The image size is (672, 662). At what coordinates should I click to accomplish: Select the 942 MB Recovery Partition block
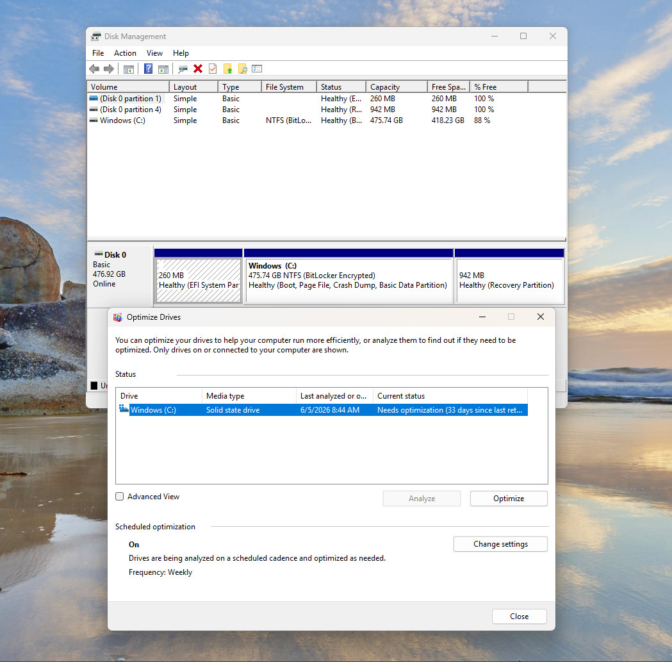(509, 281)
